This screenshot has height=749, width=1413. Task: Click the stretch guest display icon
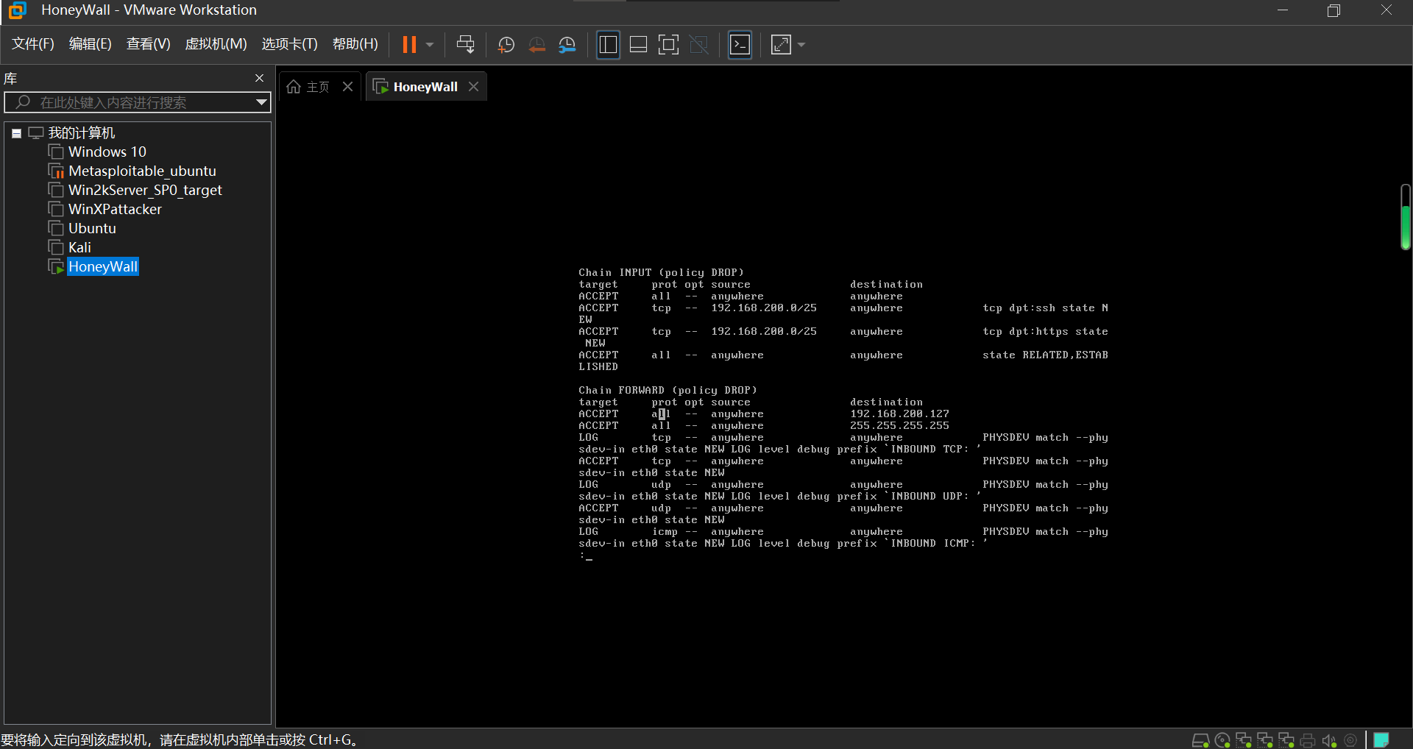781,45
